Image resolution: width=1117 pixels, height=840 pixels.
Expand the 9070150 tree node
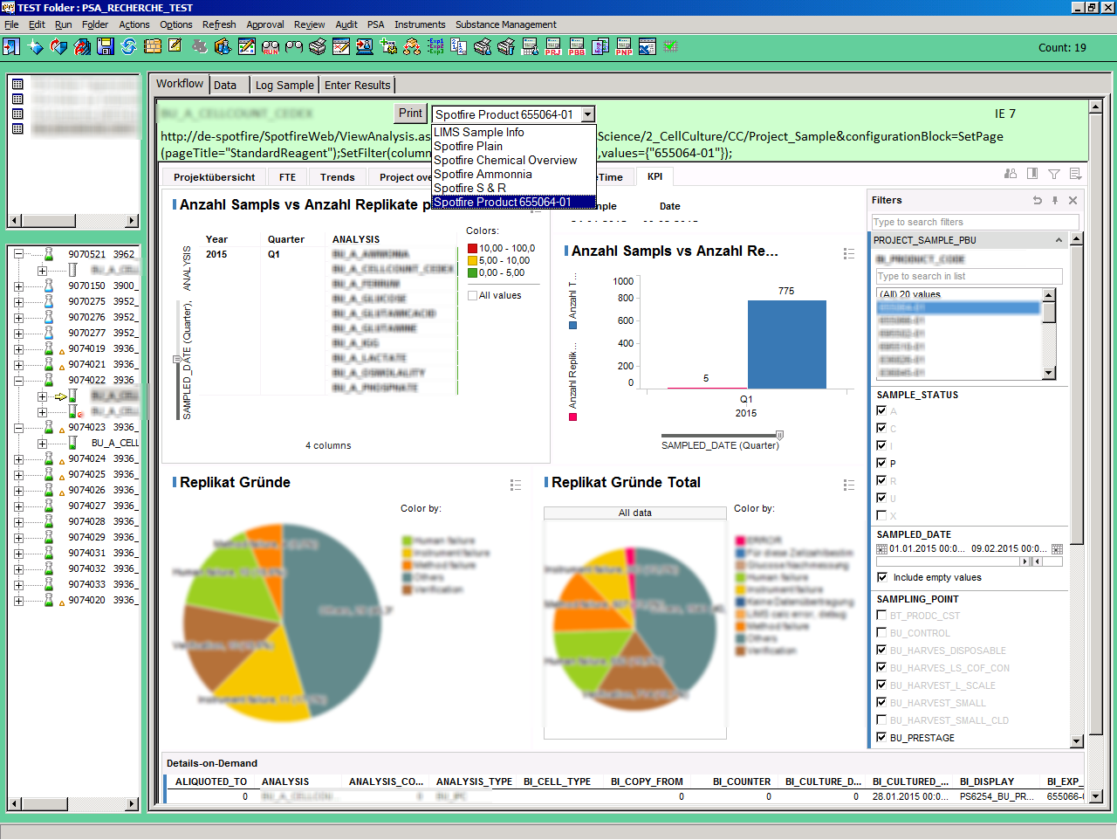click(18, 286)
